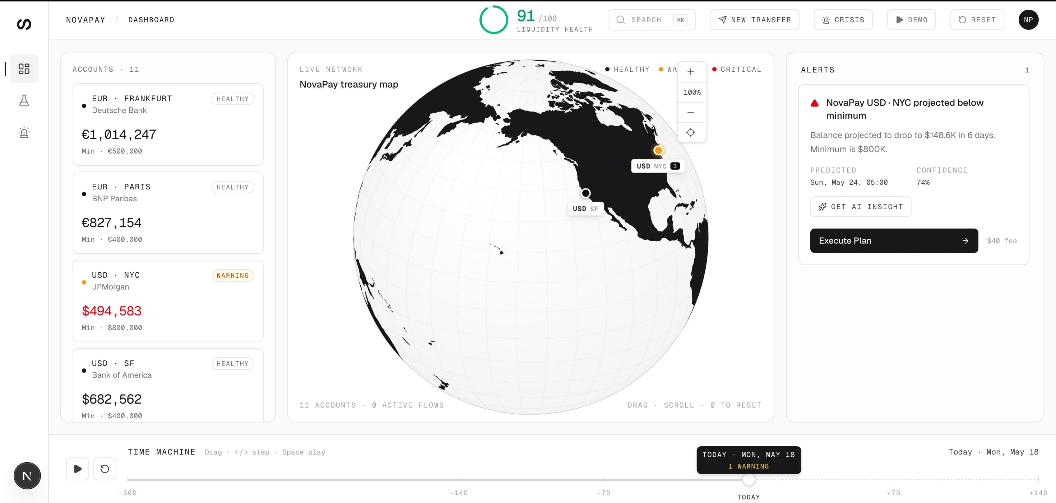The width and height of the screenshot is (1056, 503).
Task: Click the USD SF map label
Action: [x=585, y=208]
